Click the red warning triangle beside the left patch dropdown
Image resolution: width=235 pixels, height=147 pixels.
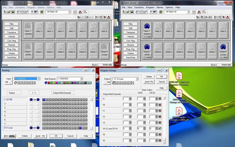click(x=80, y=12)
